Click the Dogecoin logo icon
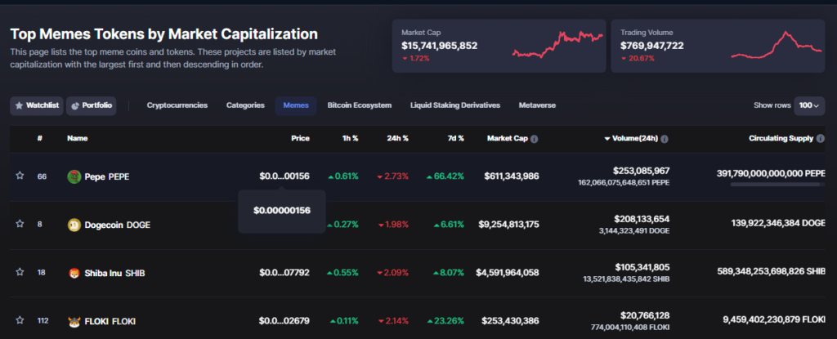The height and width of the screenshot is (339, 837). click(74, 225)
